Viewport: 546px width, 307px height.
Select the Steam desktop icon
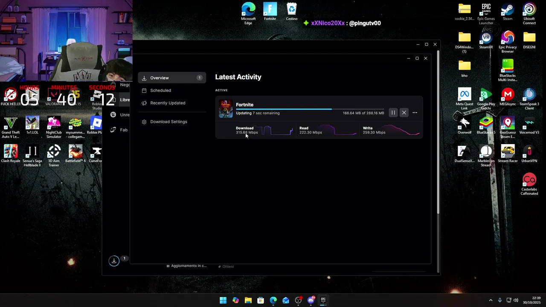pyautogui.click(x=508, y=12)
